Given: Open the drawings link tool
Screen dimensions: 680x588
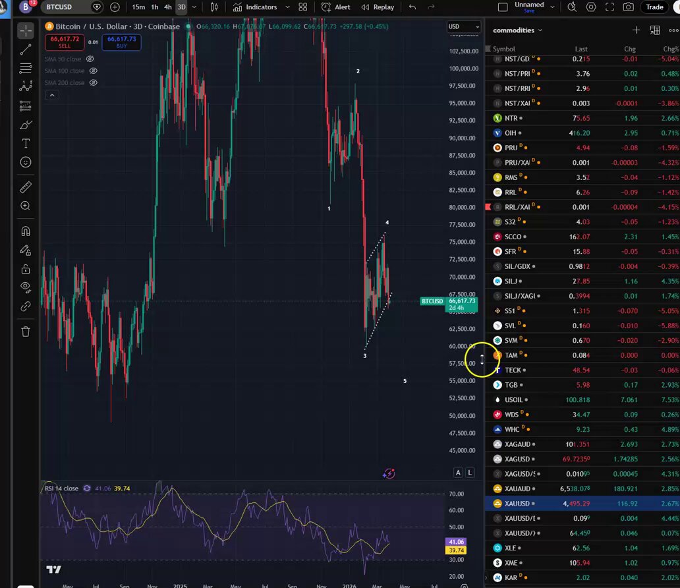Looking at the screenshot, I should coord(26,307).
